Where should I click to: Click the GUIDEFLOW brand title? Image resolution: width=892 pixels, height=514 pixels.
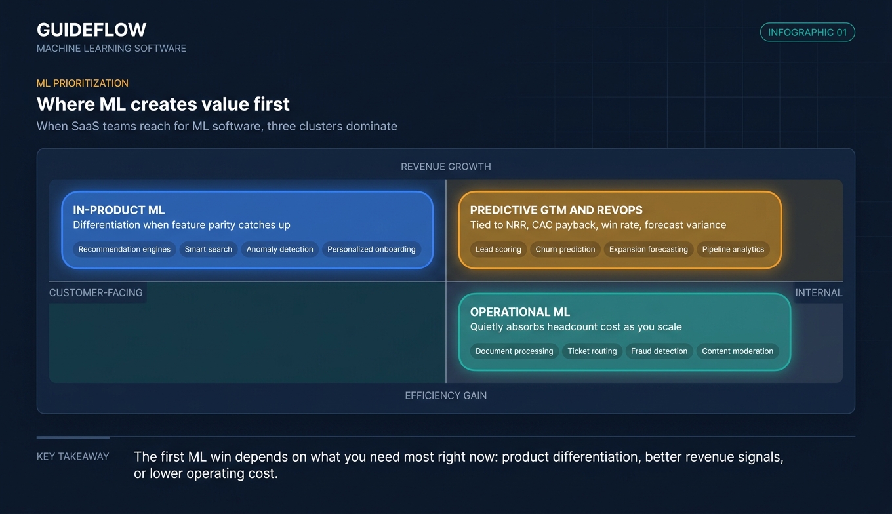92,30
